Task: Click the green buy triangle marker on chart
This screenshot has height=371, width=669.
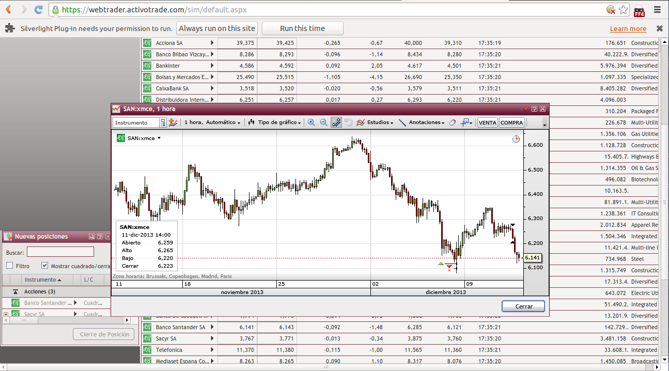Action: pyautogui.click(x=441, y=264)
